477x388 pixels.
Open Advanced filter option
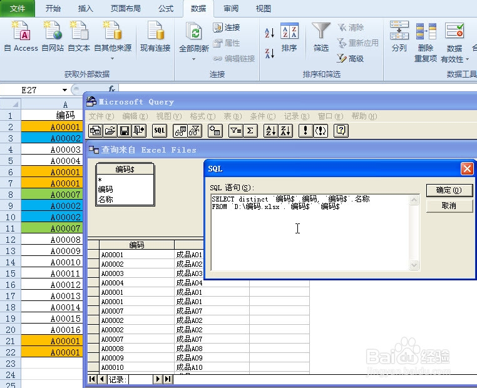(351, 58)
